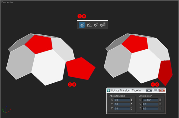Screen dimensions: 179x118
Task: Turn on the Spinner Snap toggle
Action: tap(102, 25)
